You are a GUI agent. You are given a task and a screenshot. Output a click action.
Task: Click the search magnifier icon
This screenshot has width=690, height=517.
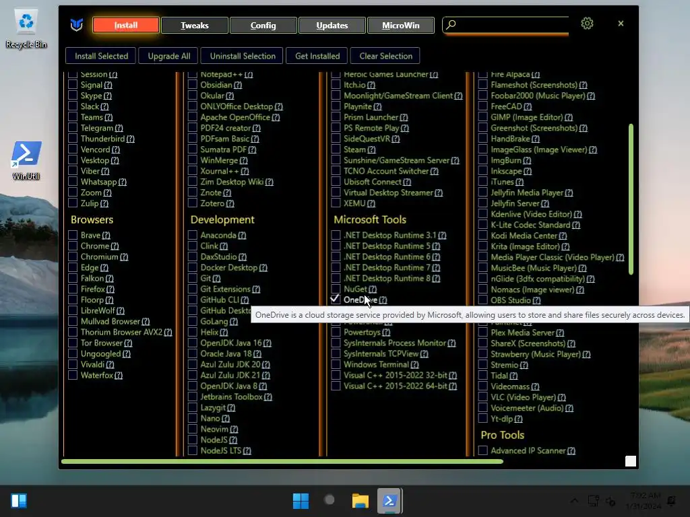[x=451, y=24]
